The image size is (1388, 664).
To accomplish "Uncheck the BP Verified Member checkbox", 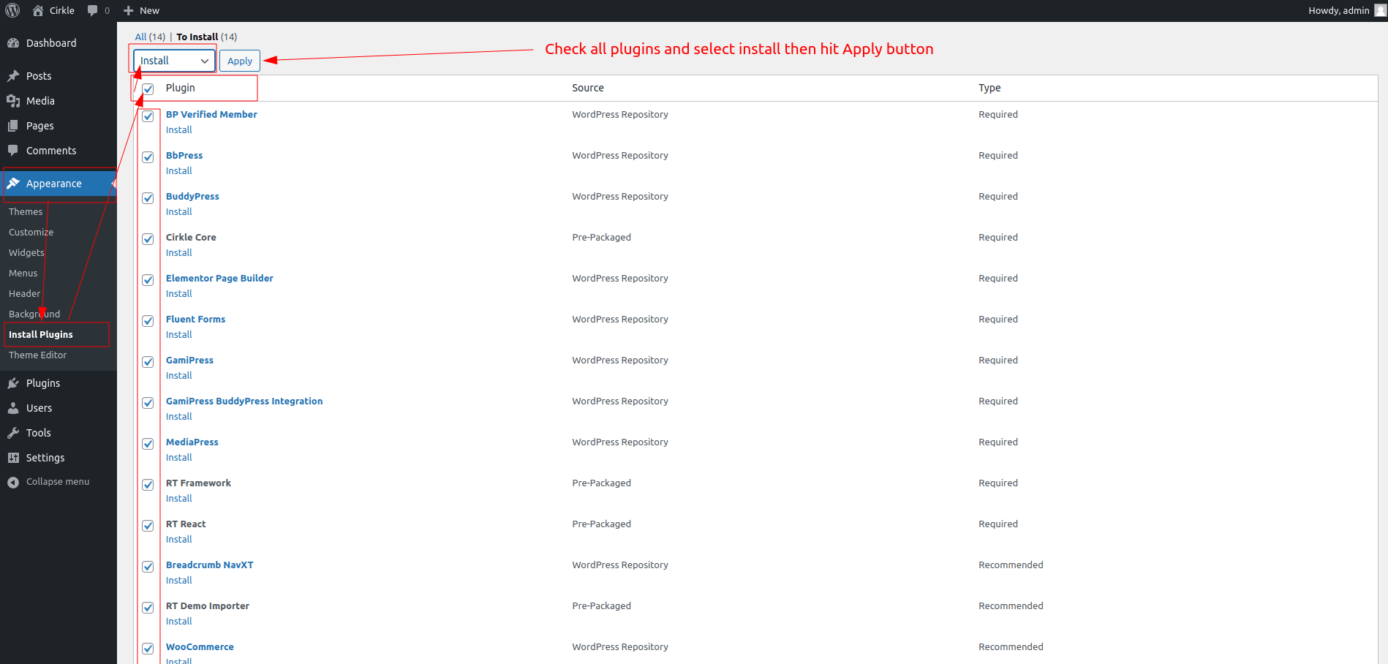I will 148,116.
